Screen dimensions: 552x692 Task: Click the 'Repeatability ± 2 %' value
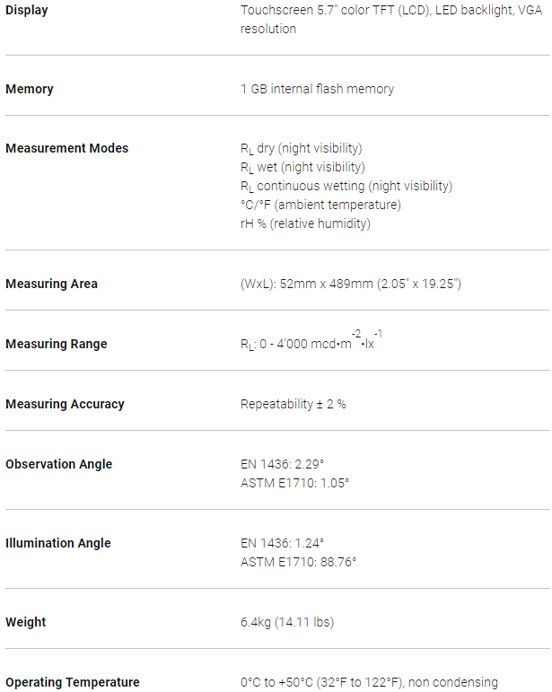[x=293, y=404]
